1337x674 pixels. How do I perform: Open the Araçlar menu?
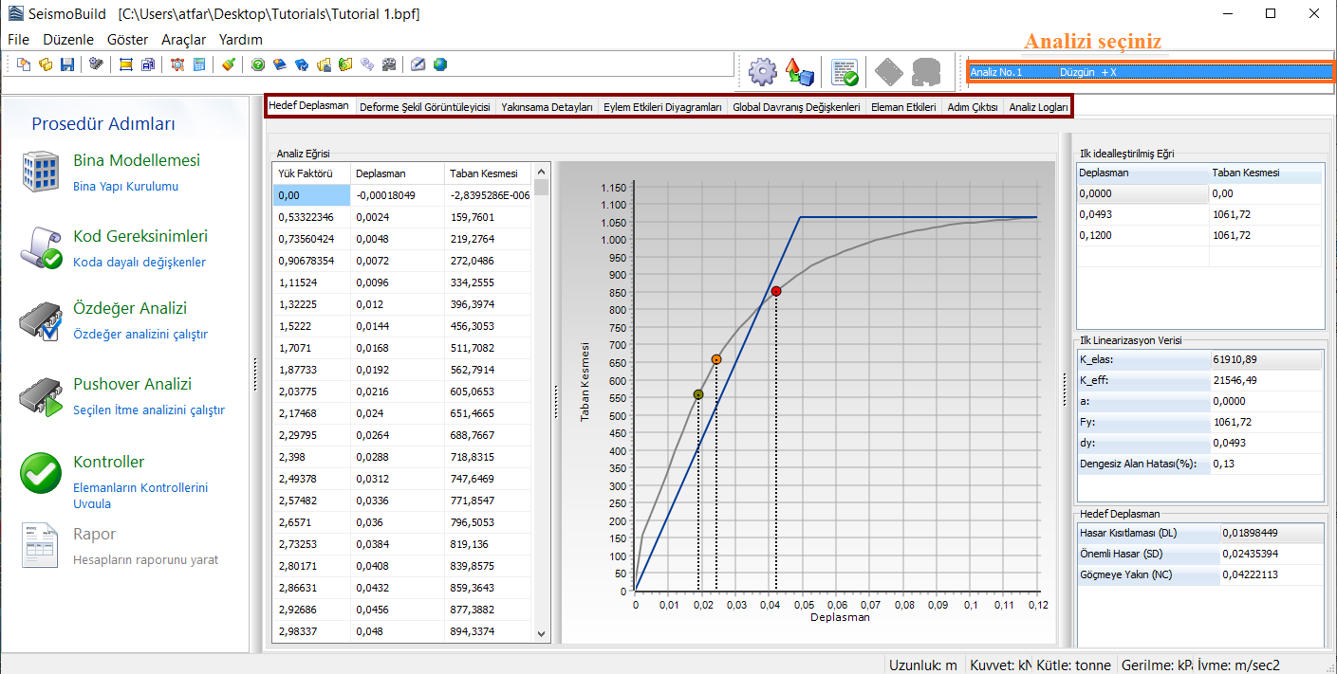[183, 40]
